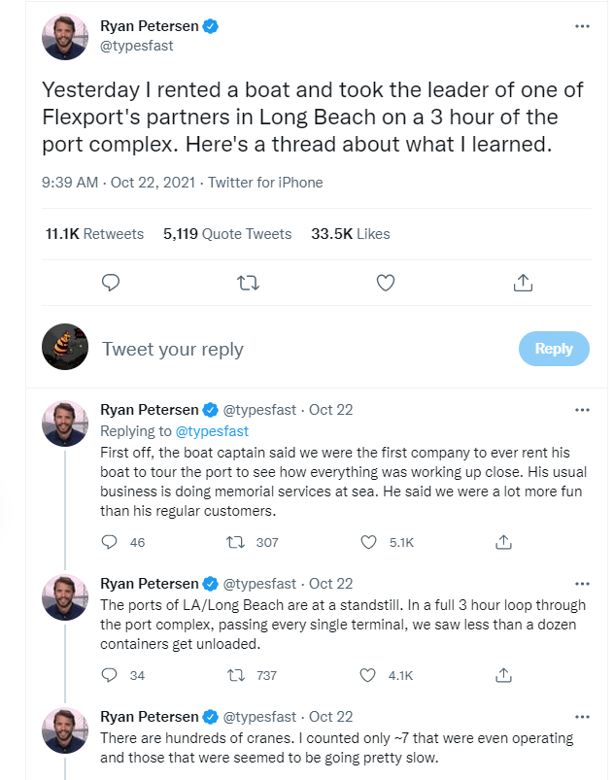
Task: Retweet the main boat tour tweet
Action: point(249,283)
